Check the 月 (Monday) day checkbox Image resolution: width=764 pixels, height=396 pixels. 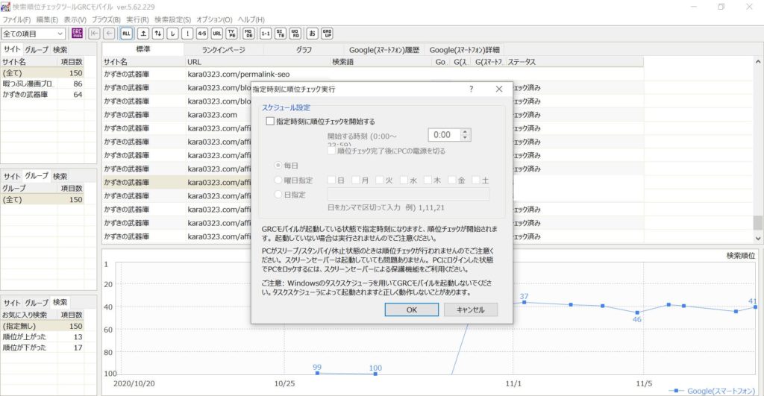tap(356, 180)
